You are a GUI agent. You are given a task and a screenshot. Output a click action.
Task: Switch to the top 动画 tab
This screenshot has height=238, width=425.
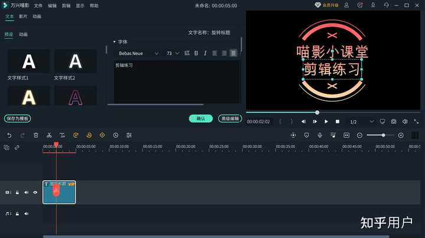(37, 17)
